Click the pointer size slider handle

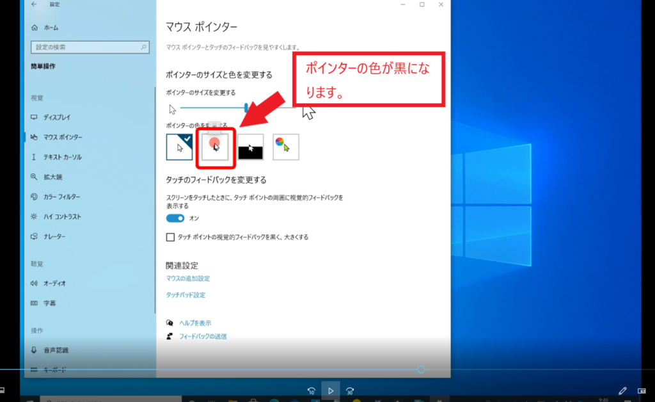tap(246, 108)
